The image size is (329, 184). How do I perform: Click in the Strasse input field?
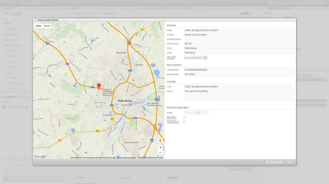pos(239,35)
